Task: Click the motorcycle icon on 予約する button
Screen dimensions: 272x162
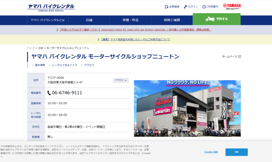Action: click(x=210, y=19)
